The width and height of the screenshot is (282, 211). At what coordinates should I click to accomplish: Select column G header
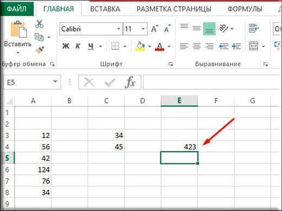(253, 101)
